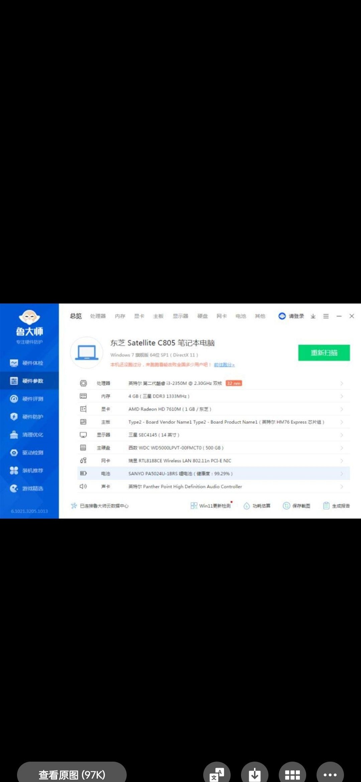Click the download arrow icon in title bar
Image resolution: width=361 pixels, height=782 pixels.
tap(313, 316)
